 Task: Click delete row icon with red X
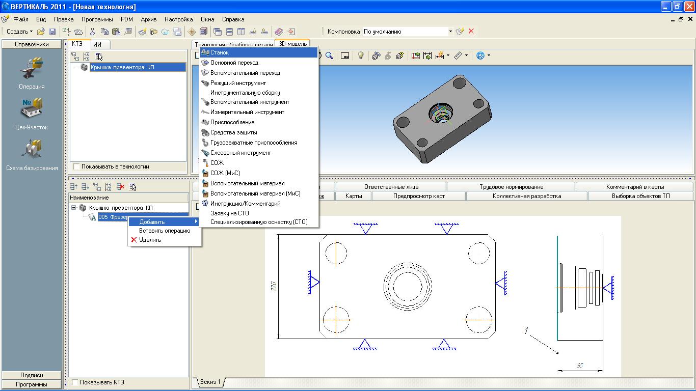pos(121,187)
